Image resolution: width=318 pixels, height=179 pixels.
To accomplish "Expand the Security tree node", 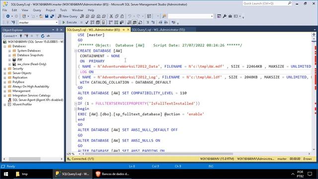I will (x=5, y=69).
